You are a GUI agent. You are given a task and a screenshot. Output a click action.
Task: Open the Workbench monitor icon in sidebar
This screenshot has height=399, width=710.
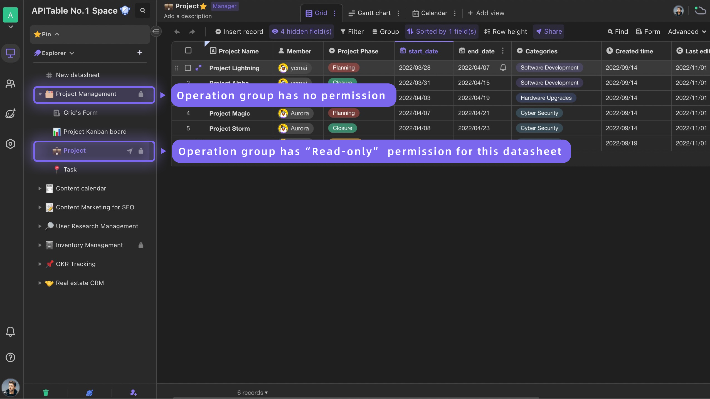pyautogui.click(x=10, y=53)
